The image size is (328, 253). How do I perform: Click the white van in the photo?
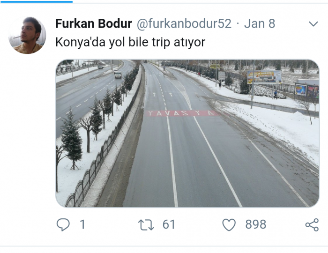(118, 75)
